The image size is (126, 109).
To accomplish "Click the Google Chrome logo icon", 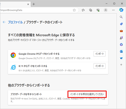I will (x=13, y=55).
